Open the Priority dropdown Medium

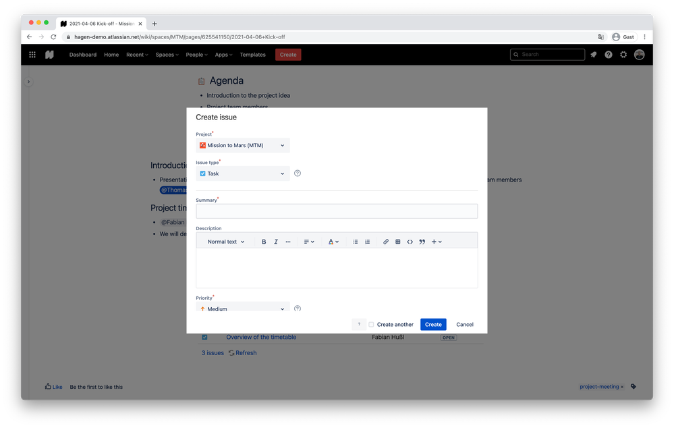243,308
